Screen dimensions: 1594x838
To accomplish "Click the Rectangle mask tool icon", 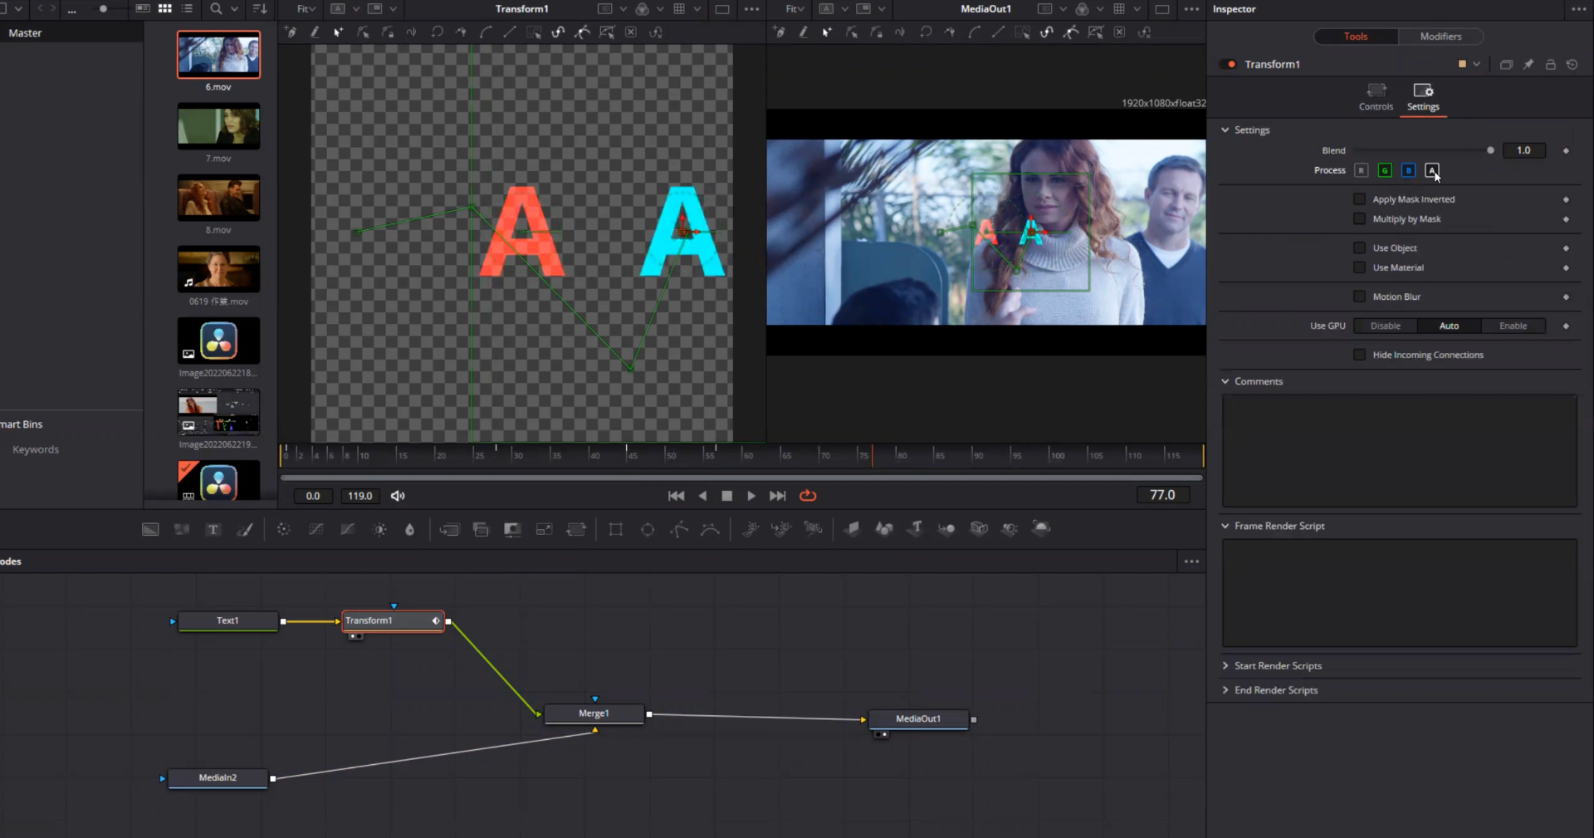I will click(615, 529).
